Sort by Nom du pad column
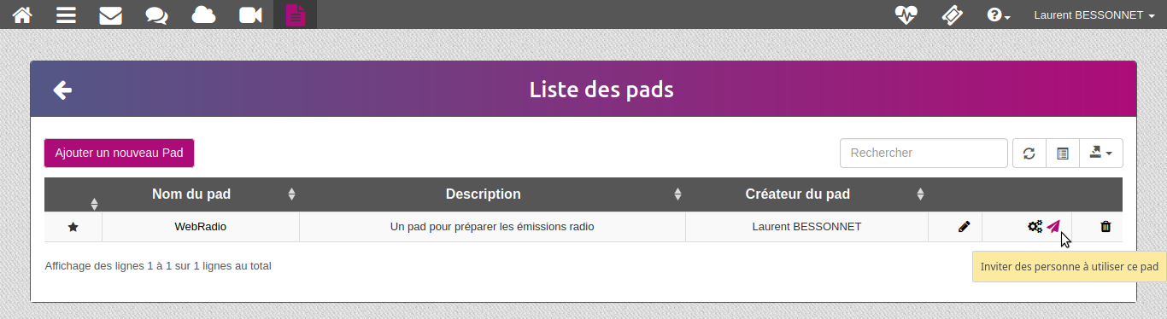The height and width of the screenshot is (319, 1167). [x=191, y=194]
